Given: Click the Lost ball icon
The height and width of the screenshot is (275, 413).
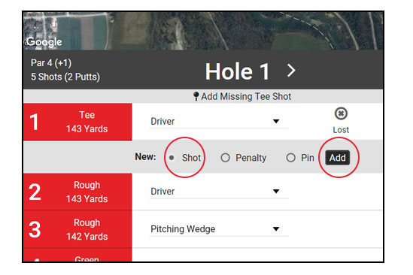Looking at the screenshot, I should click(x=341, y=113).
